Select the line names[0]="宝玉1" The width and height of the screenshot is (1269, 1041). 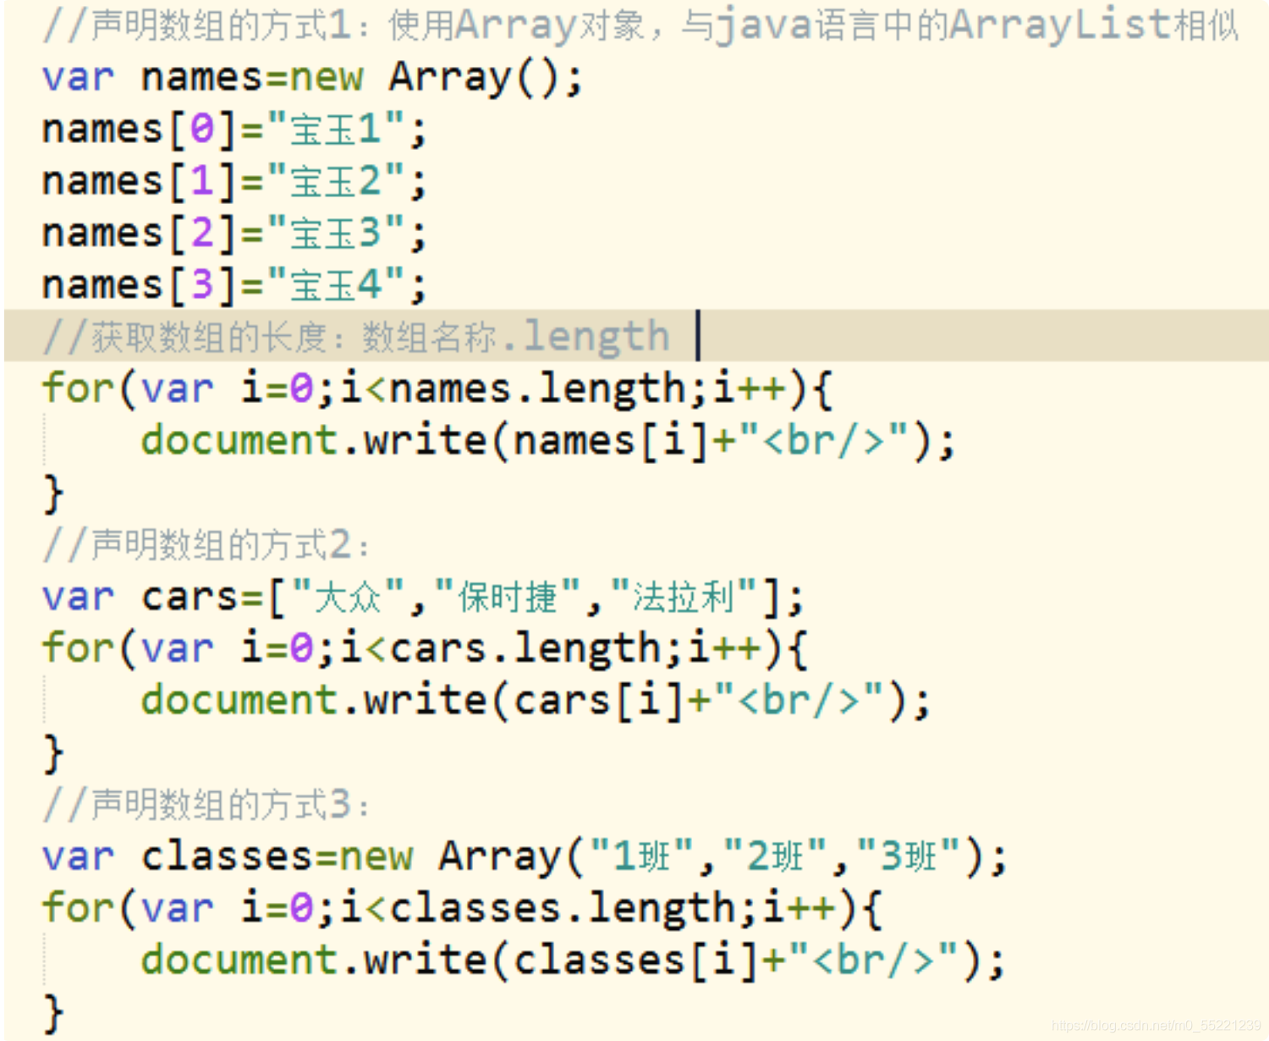(x=234, y=130)
